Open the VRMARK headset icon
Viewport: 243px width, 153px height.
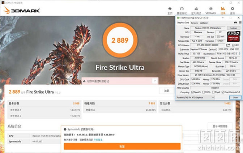pyautogui.click(x=211, y=9)
